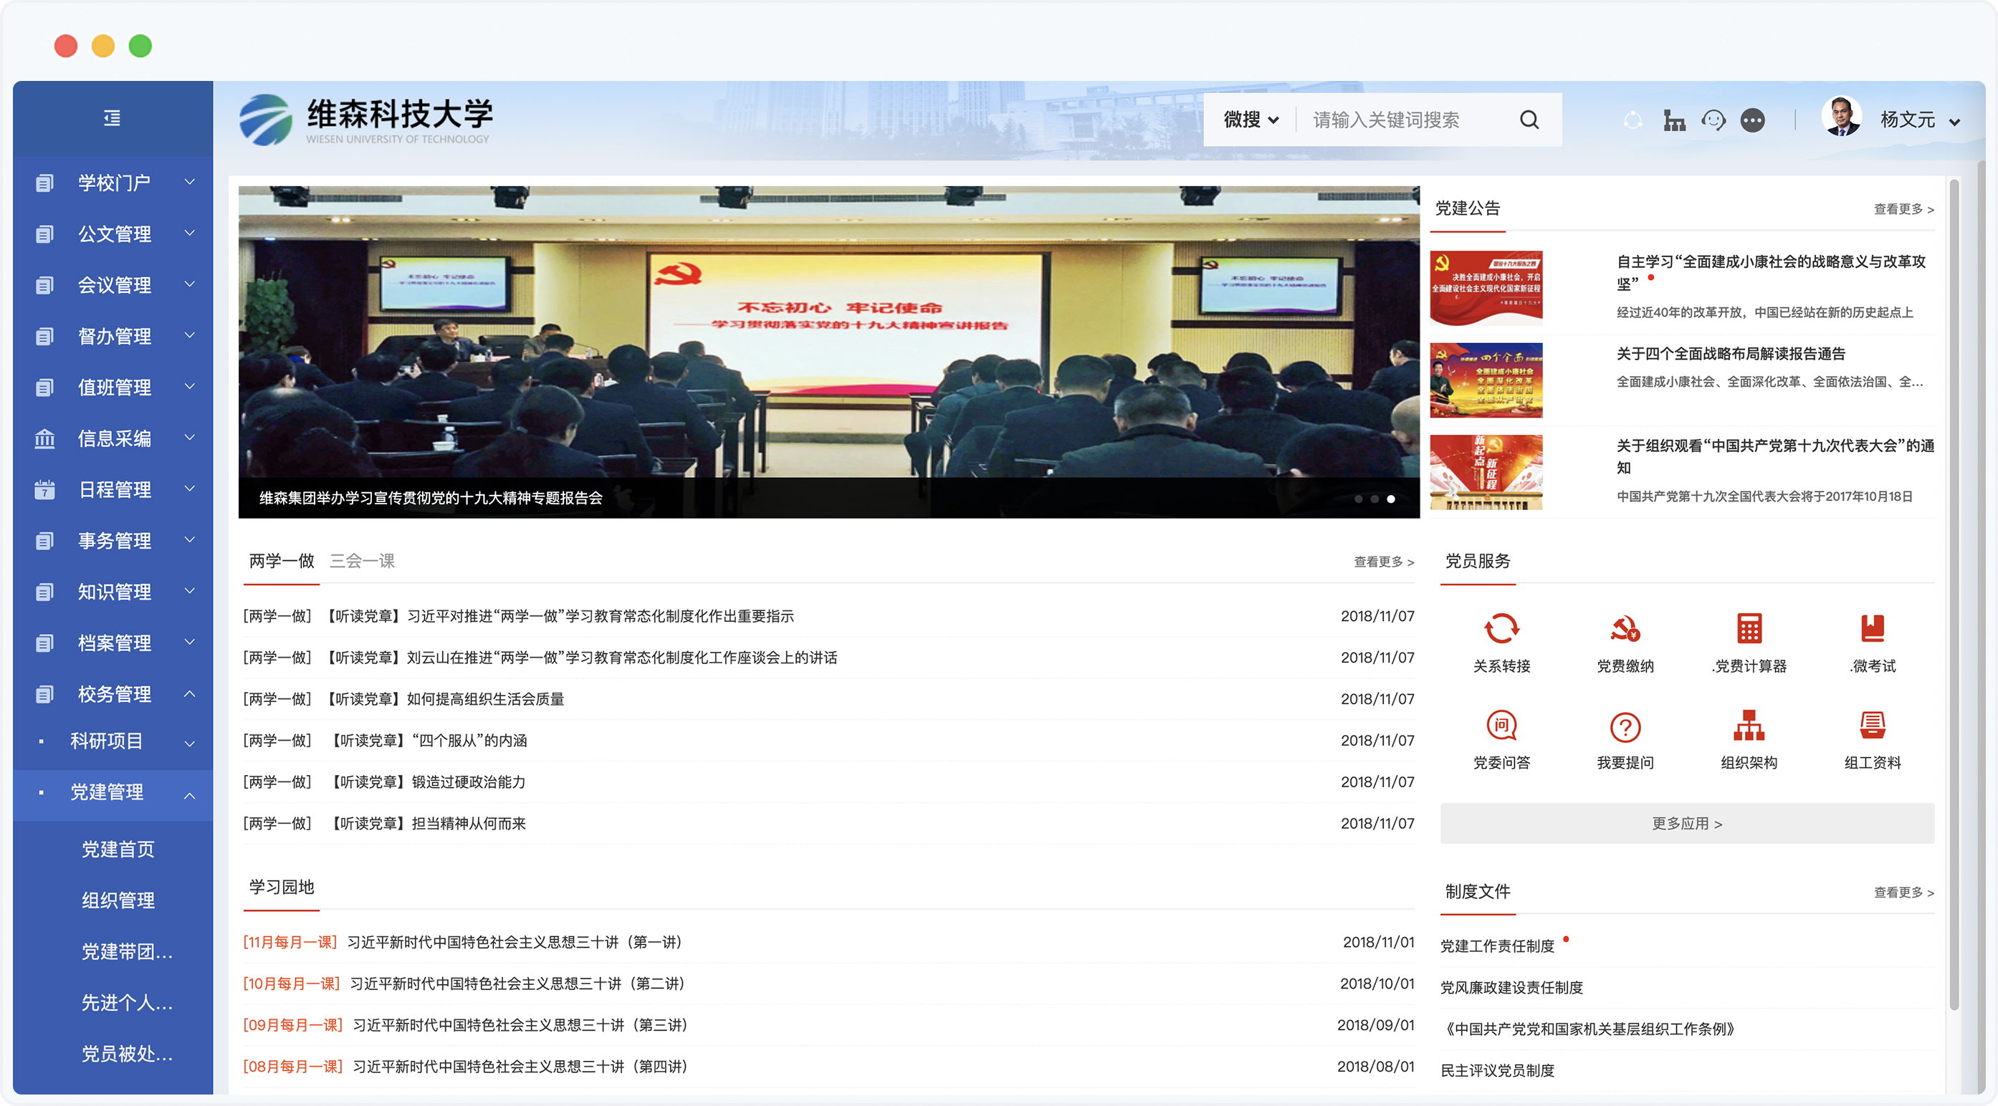Open the chat message bubble icon
Viewport: 1998px width, 1106px height.
pyautogui.click(x=1753, y=120)
